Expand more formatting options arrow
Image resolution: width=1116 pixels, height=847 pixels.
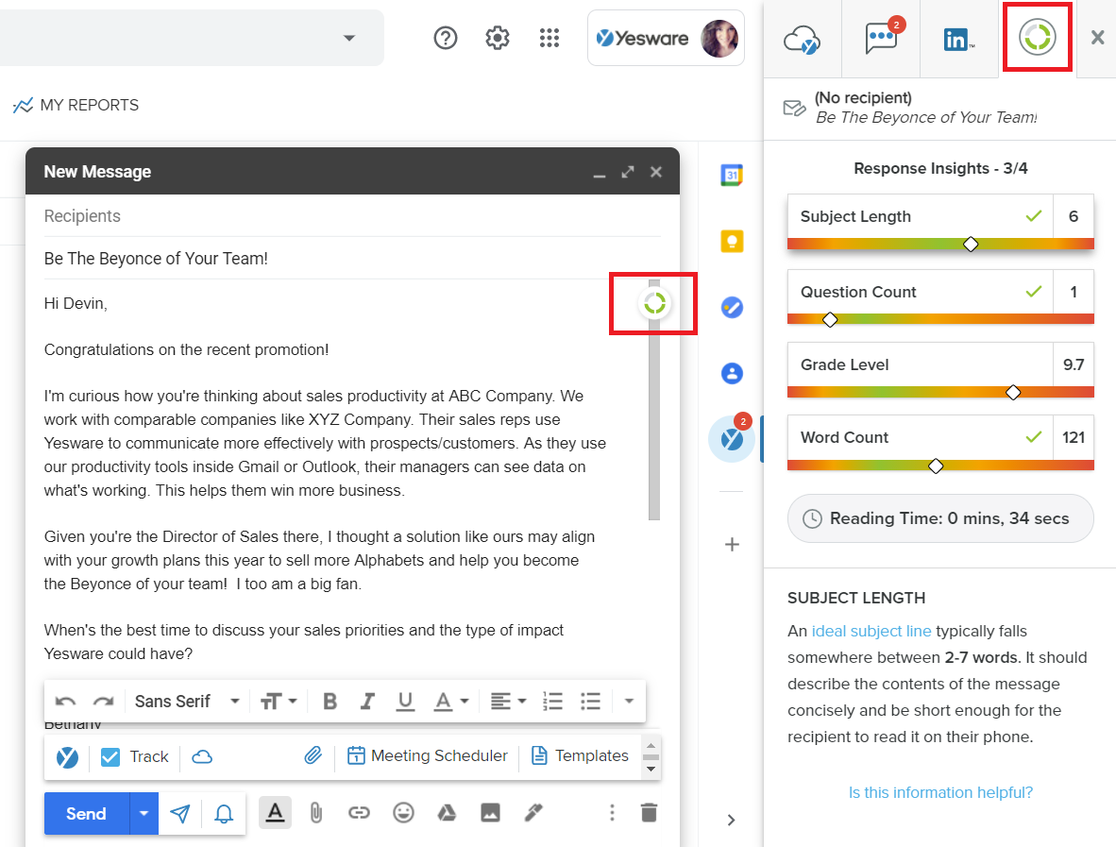(x=629, y=702)
